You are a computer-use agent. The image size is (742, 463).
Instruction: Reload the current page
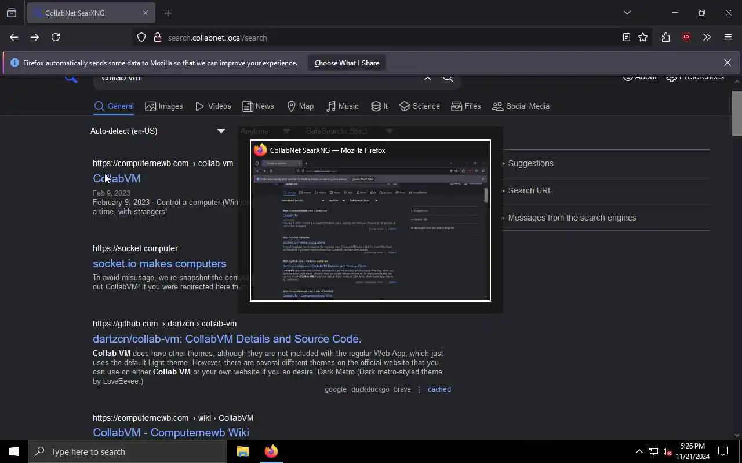point(56,37)
